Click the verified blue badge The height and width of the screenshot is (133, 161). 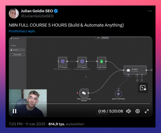tap(56, 11)
